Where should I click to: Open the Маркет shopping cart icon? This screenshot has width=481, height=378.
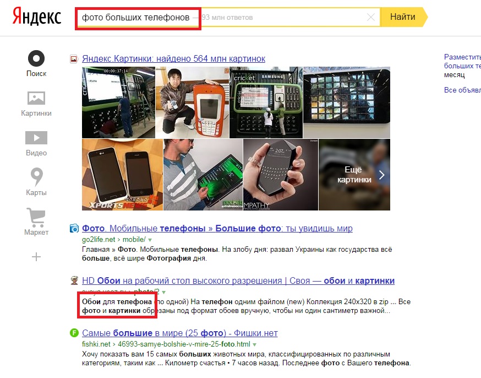pos(36,218)
